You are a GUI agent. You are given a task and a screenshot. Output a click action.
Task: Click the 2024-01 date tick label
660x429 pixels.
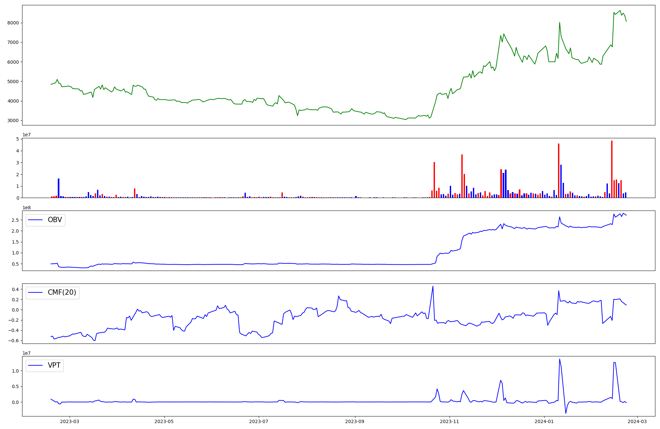(544, 421)
